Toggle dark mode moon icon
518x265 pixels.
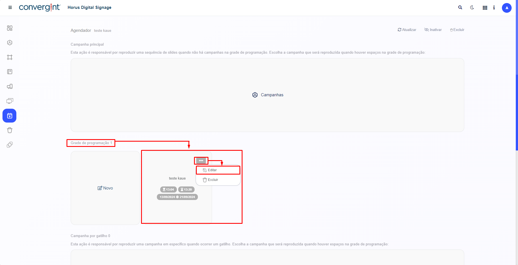tap(472, 7)
